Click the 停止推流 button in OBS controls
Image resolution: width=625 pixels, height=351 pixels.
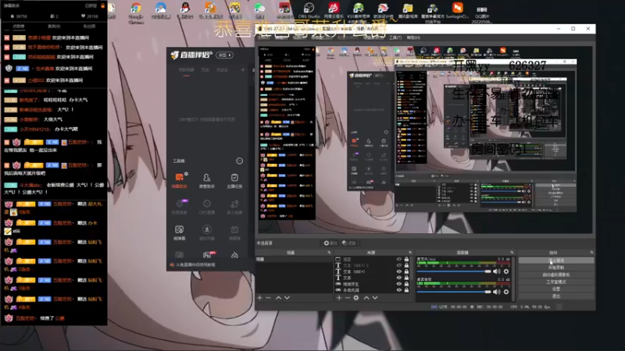pos(556,261)
